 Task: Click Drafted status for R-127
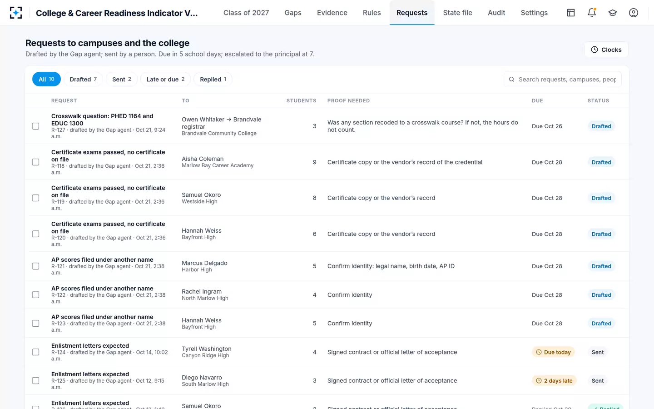point(601,126)
